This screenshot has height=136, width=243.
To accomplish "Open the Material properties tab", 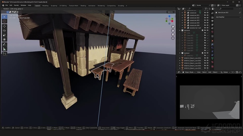I will 212,62.
